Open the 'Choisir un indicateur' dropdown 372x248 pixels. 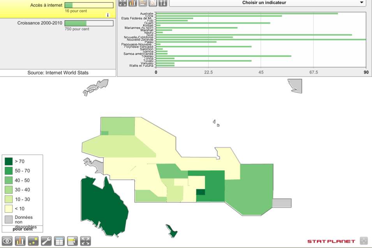[x=264, y=3]
